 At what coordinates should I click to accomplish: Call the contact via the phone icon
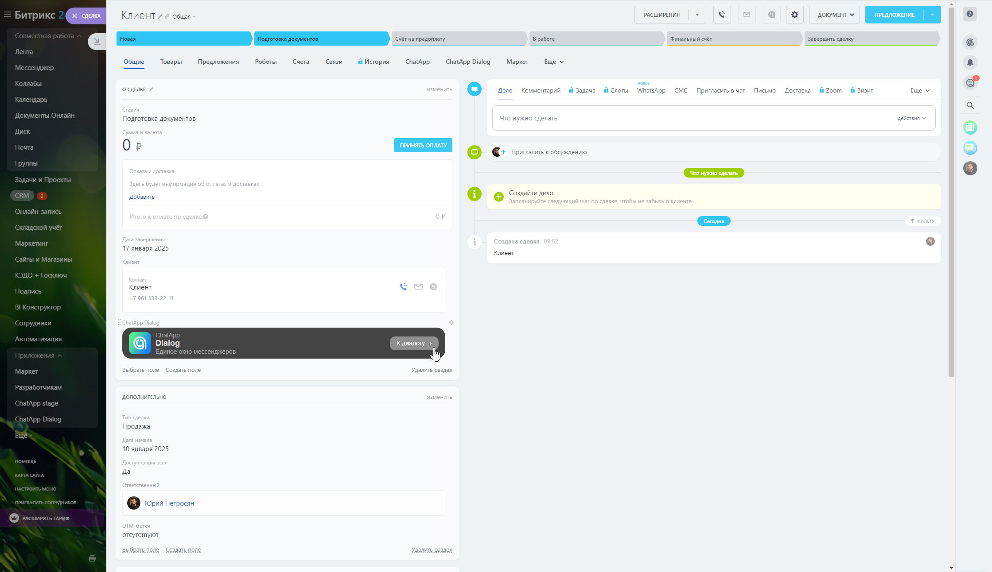pyautogui.click(x=403, y=287)
